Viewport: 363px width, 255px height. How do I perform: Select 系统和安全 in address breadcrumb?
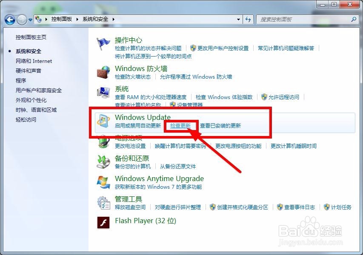[x=95, y=19]
